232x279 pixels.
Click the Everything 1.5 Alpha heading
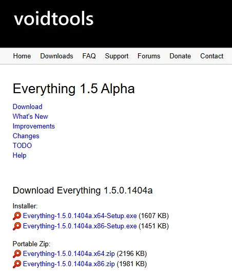[x=74, y=89]
